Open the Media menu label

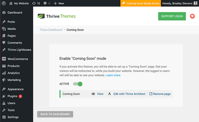click(12, 29)
